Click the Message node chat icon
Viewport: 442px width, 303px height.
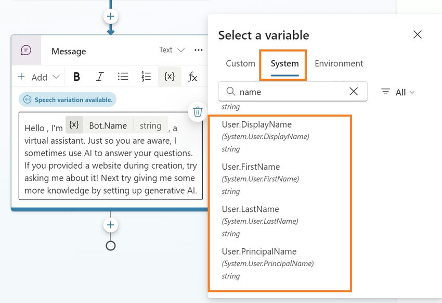coord(26,50)
